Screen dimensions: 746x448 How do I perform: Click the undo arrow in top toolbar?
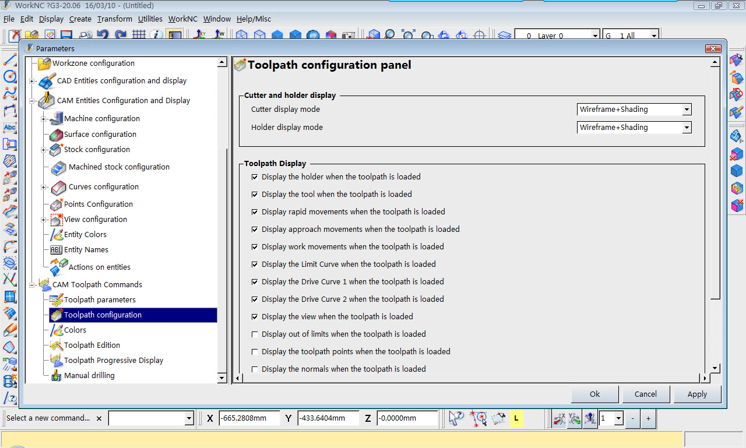coord(103,35)
